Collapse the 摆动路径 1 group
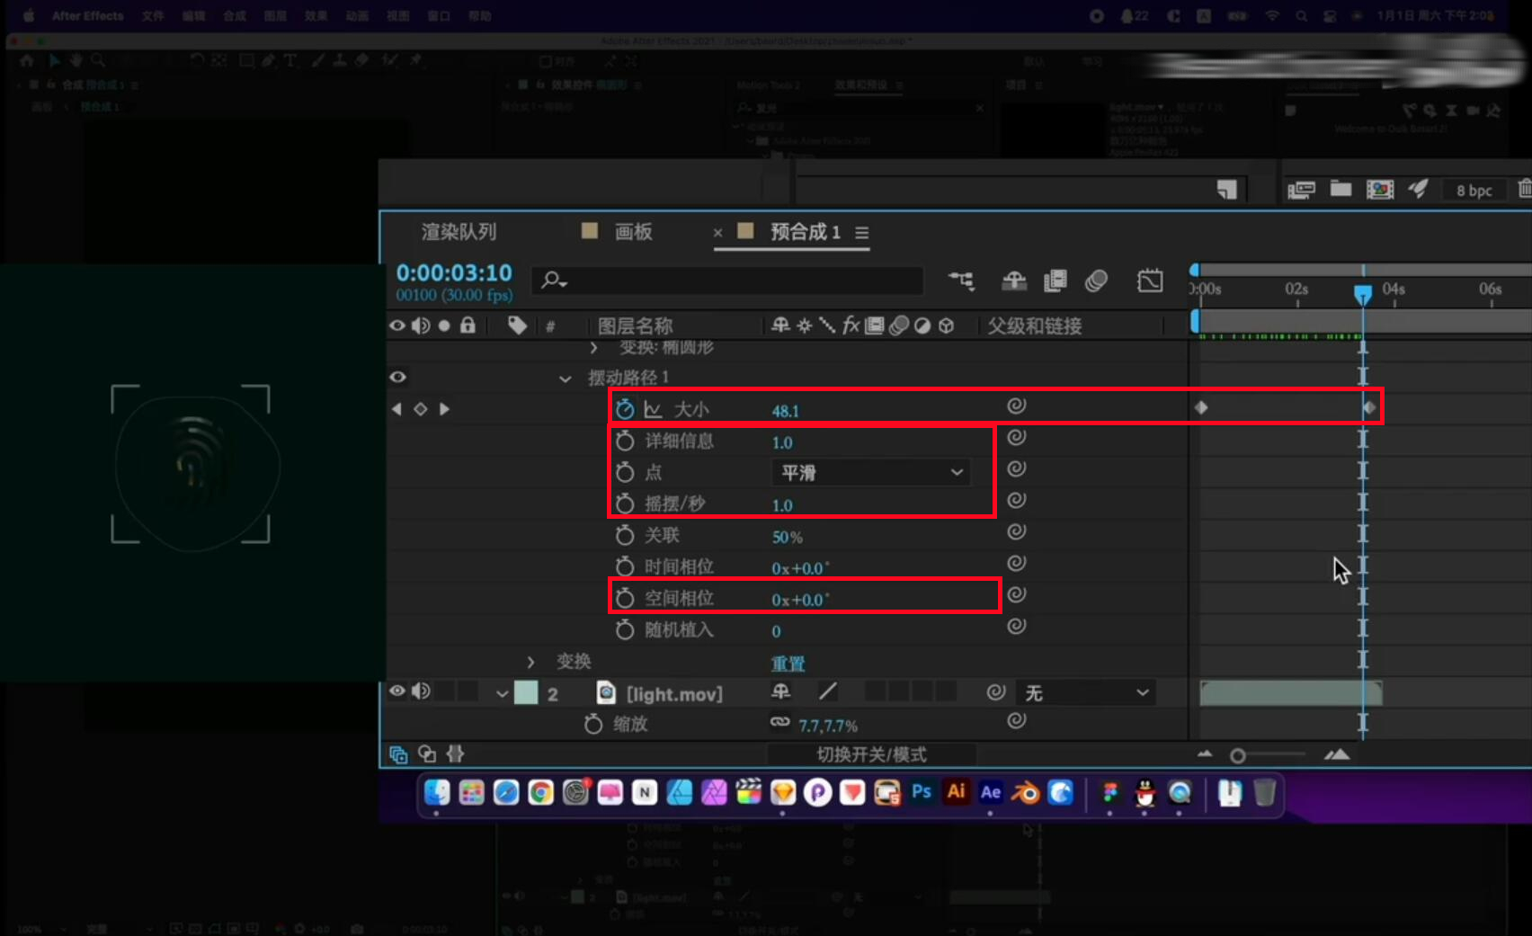This screenshot has height=936, width=1532. tap(566, 379)
